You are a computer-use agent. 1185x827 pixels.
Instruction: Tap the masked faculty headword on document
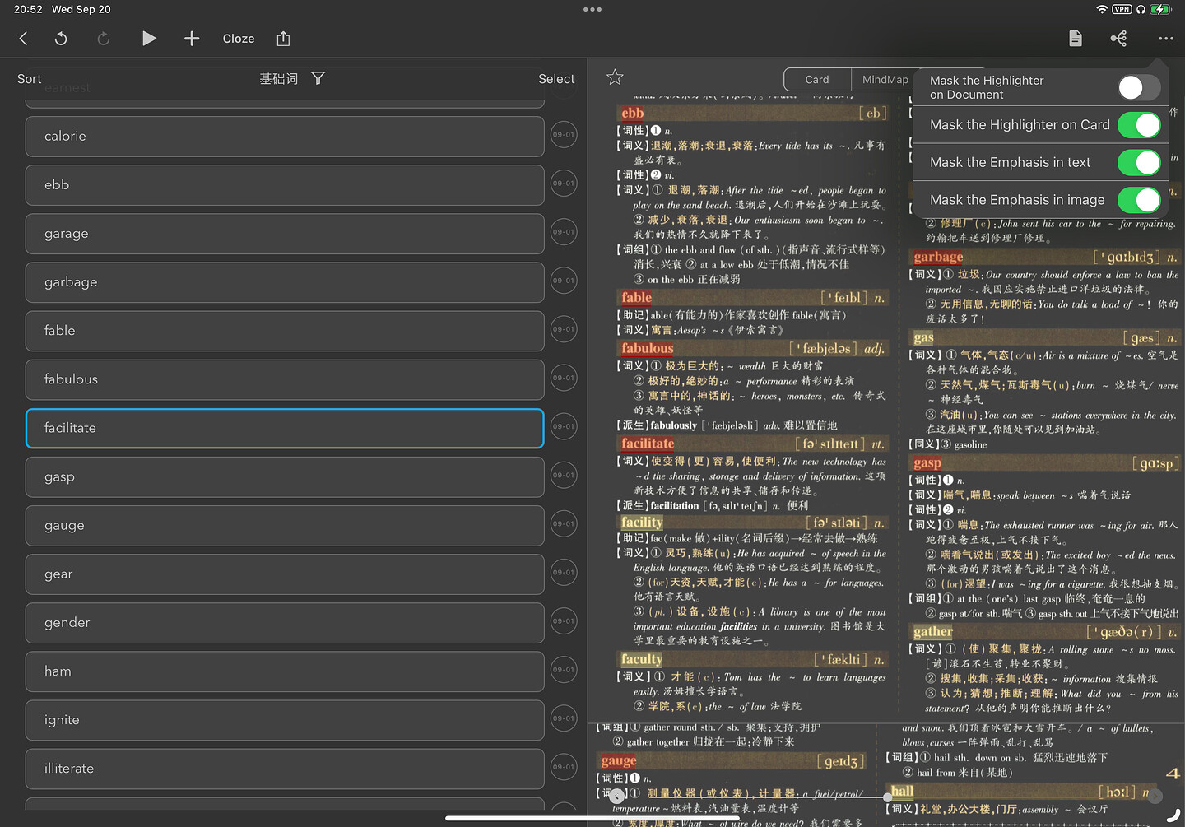coord(641,659)
